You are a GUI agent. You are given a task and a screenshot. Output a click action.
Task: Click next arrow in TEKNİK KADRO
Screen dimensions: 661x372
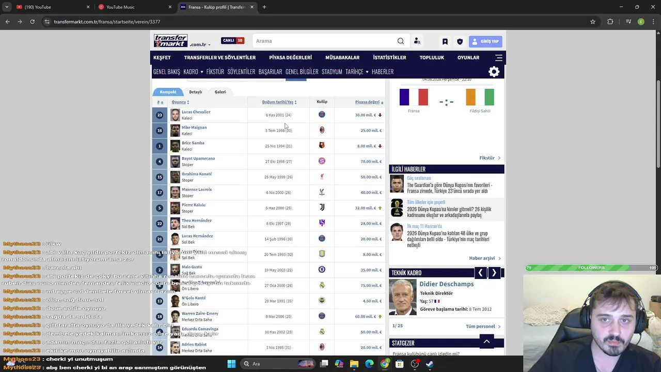coord(494,273)
